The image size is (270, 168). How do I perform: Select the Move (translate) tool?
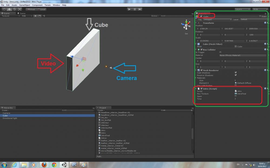click(9, 9)
